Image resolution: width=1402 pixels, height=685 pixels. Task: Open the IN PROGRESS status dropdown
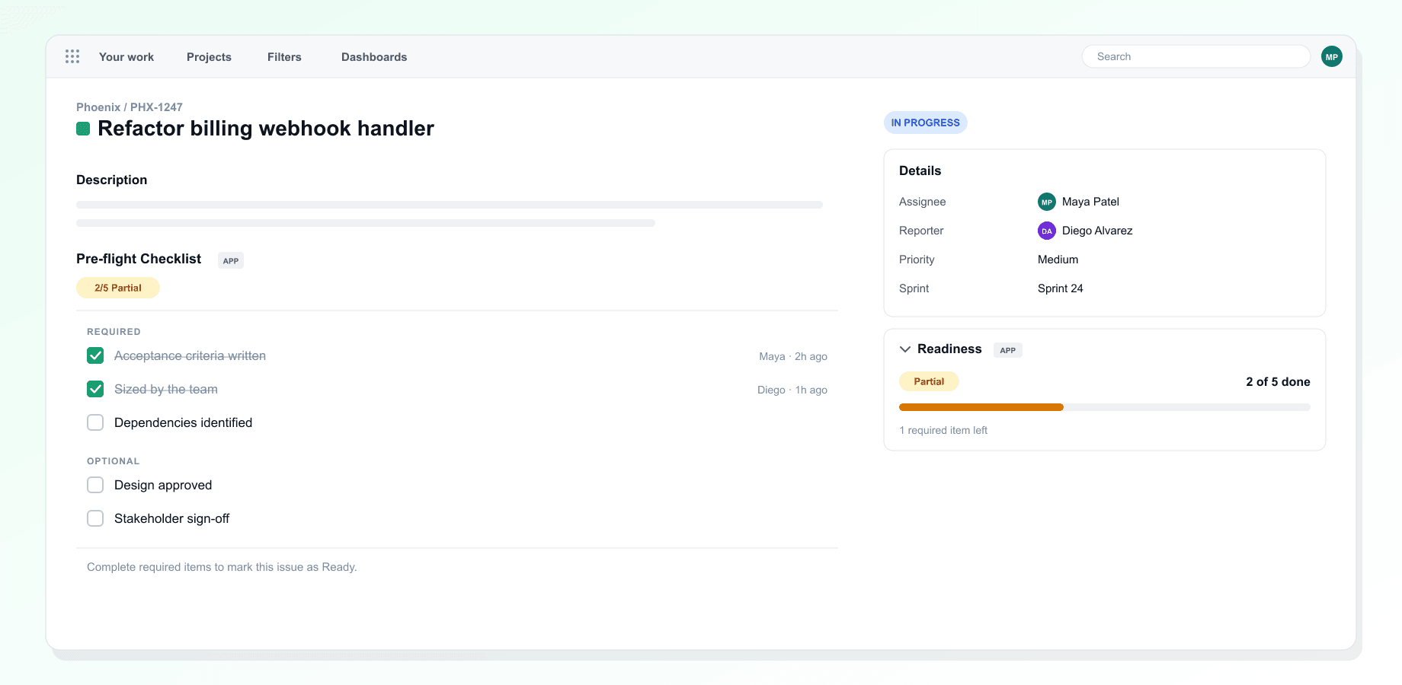(x=926, y=123)
